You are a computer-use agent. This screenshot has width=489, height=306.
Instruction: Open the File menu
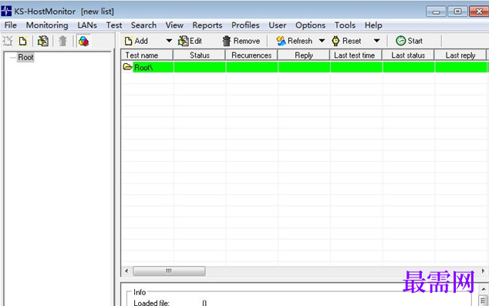coord(11,25)
